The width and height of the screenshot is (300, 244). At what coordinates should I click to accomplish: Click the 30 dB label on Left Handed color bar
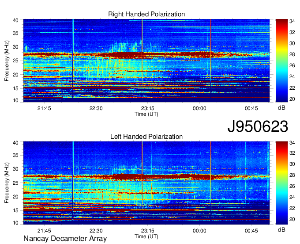click(x=292, y=164)
